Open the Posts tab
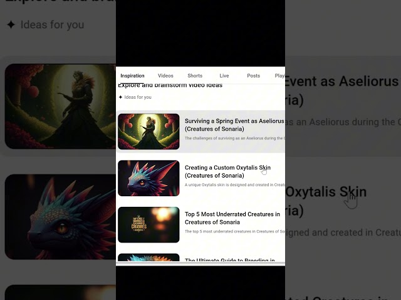The height and width of the screenshot is (300, 401). pyautogui.click(x=253, y=76)
